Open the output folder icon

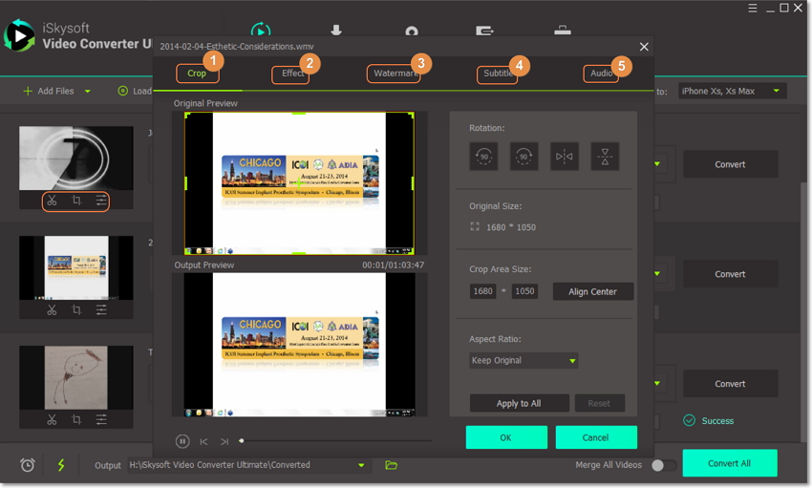tap(391, 465)
